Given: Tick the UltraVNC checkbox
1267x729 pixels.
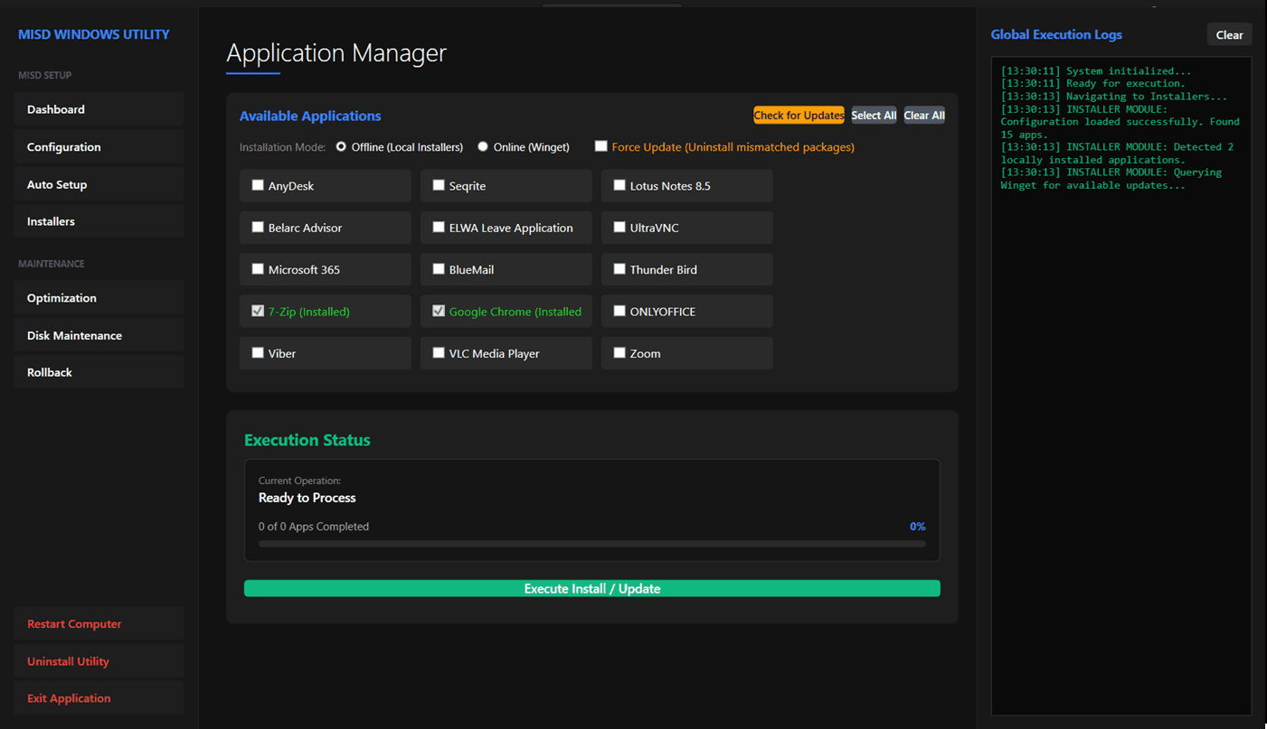Looking at the screenshot, I should pos(619,227).
